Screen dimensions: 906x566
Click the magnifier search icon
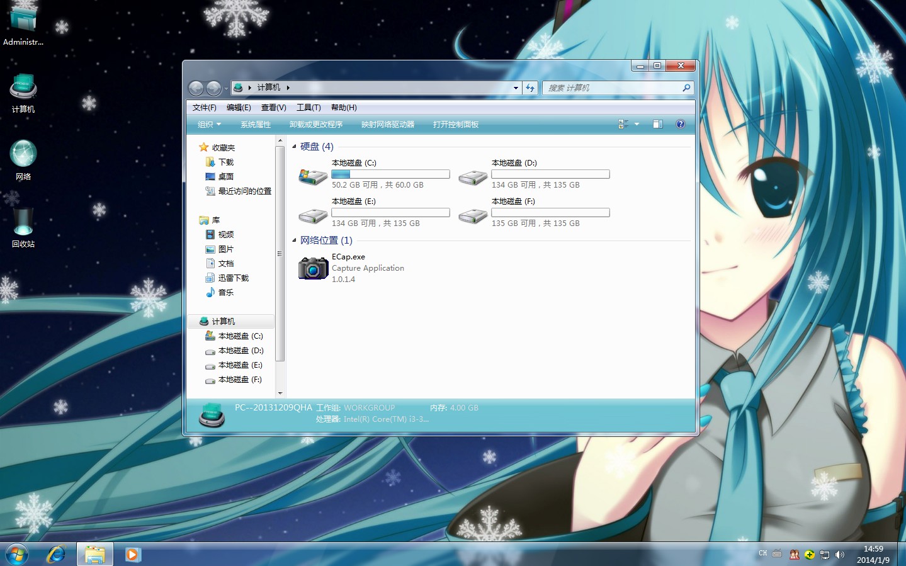coord(686,88)
